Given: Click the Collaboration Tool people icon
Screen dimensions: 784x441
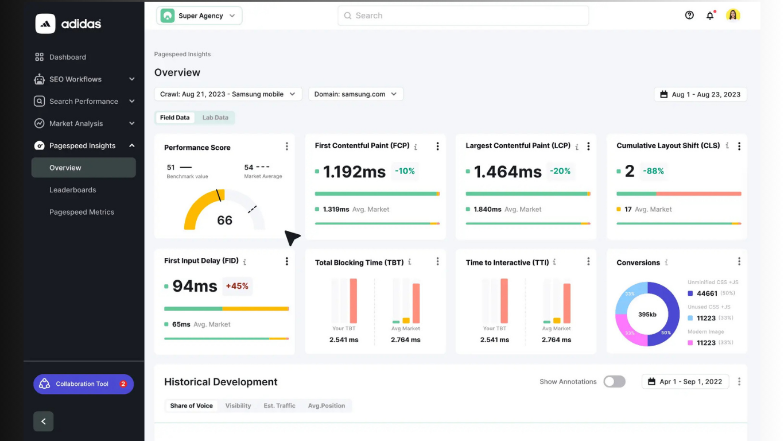Looking at the screenshot, I should [45, 384].
